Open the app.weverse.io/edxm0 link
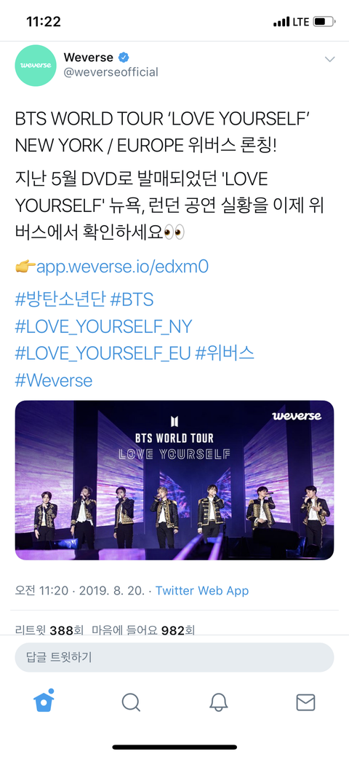 (122, 267)
